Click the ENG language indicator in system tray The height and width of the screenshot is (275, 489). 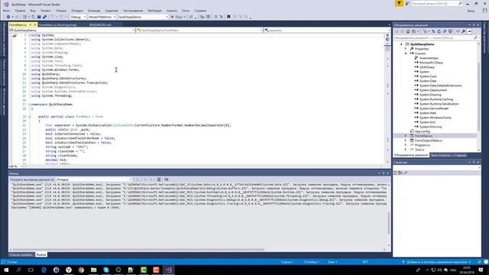[453, 270]
